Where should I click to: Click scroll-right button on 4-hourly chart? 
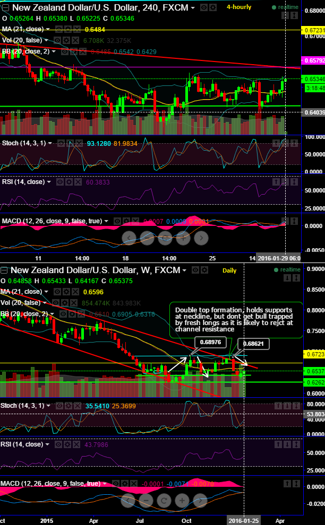click(x=201, y=238)
